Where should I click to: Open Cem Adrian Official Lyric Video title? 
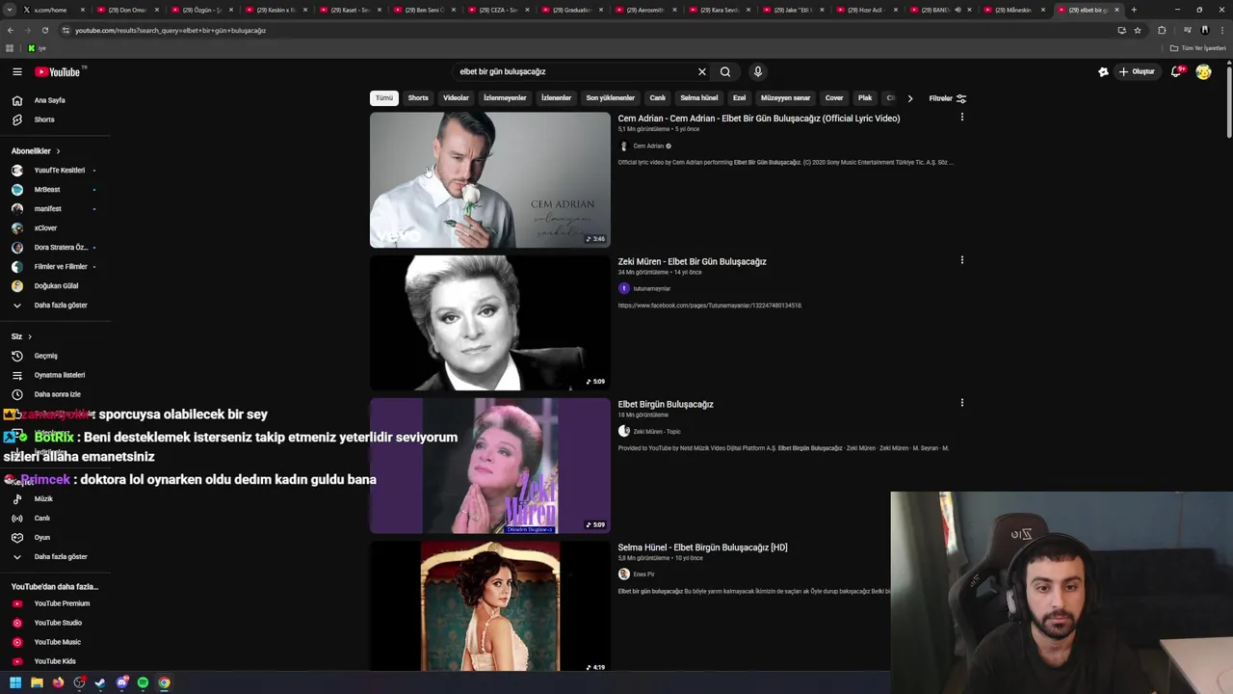759,119
